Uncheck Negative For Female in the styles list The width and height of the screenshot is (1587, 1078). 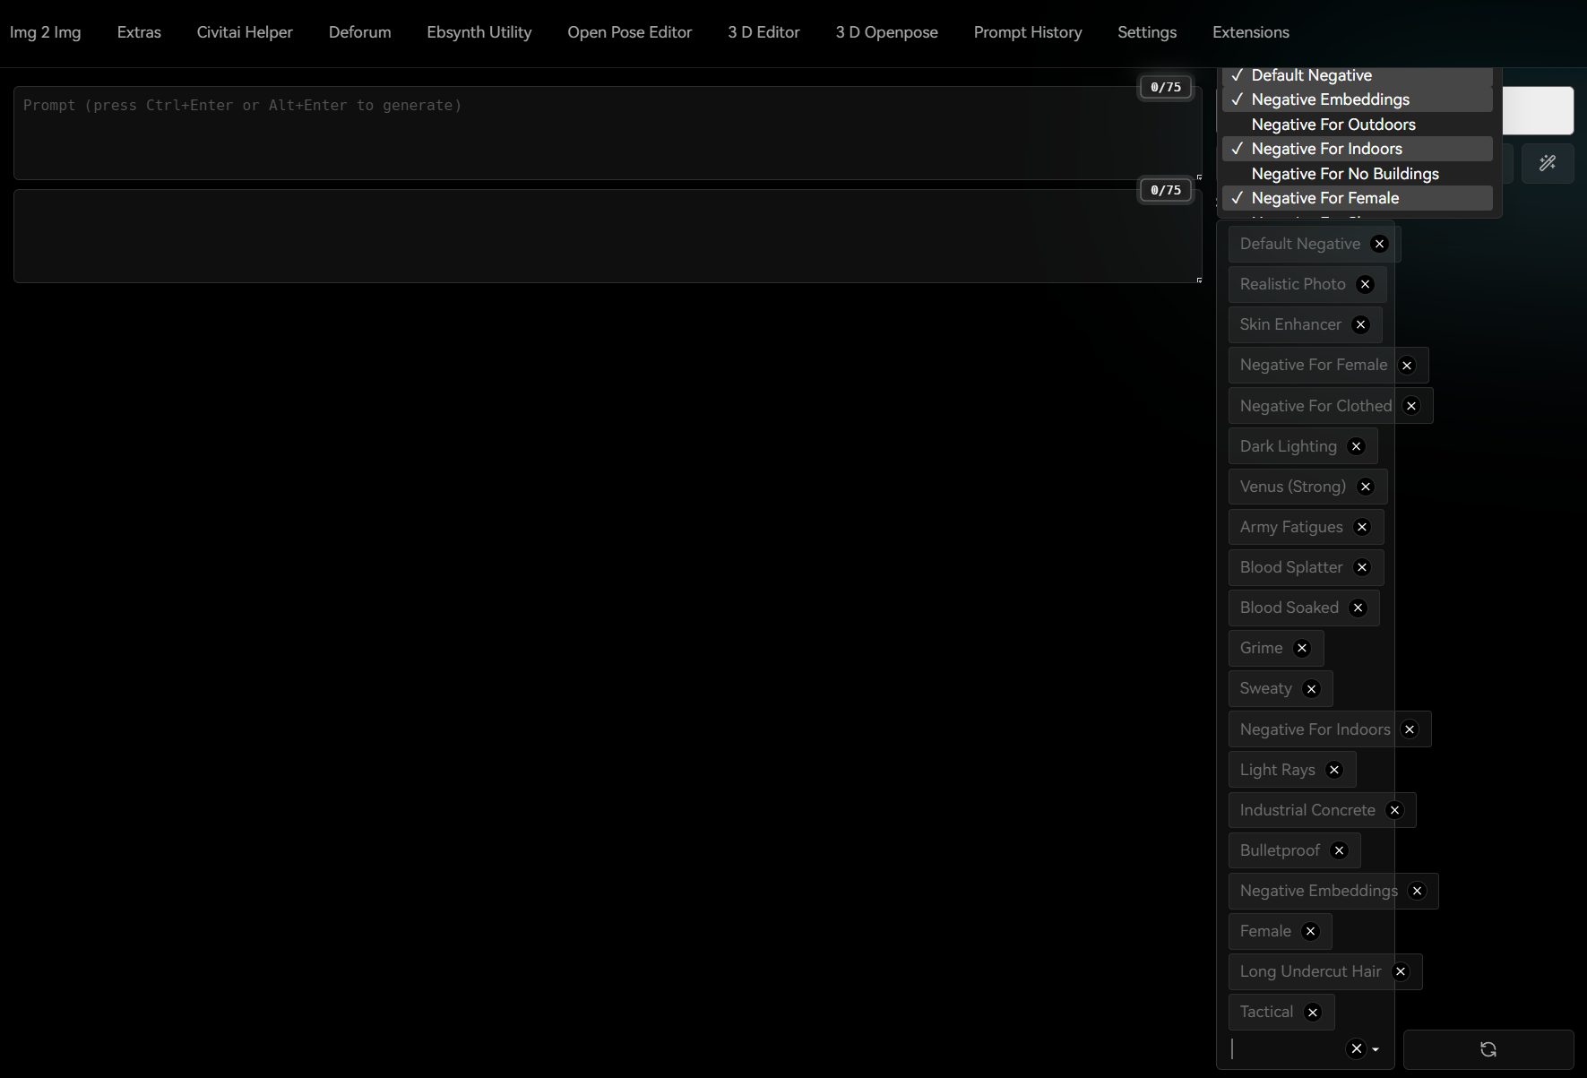pos(1325,198)
